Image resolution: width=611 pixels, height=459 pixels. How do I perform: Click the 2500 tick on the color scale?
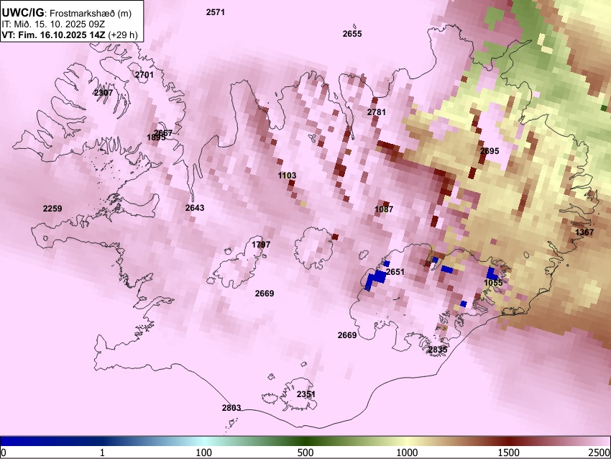click(x=599, y=453)
